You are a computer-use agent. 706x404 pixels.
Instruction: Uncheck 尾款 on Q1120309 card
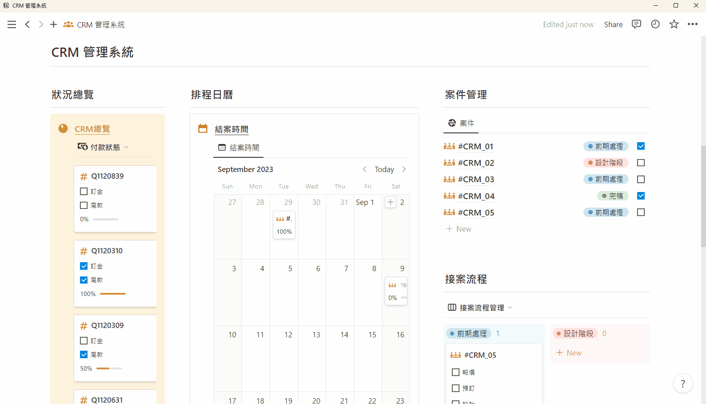pos(84,355)
